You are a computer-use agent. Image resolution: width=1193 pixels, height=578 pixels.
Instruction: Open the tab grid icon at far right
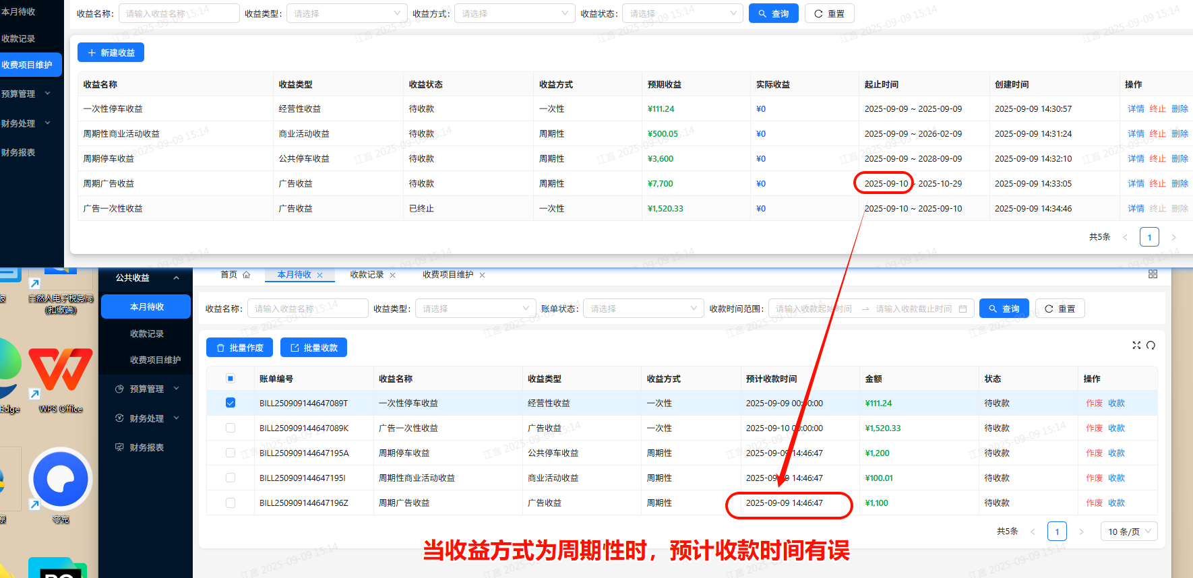[x=1153, y=274]
